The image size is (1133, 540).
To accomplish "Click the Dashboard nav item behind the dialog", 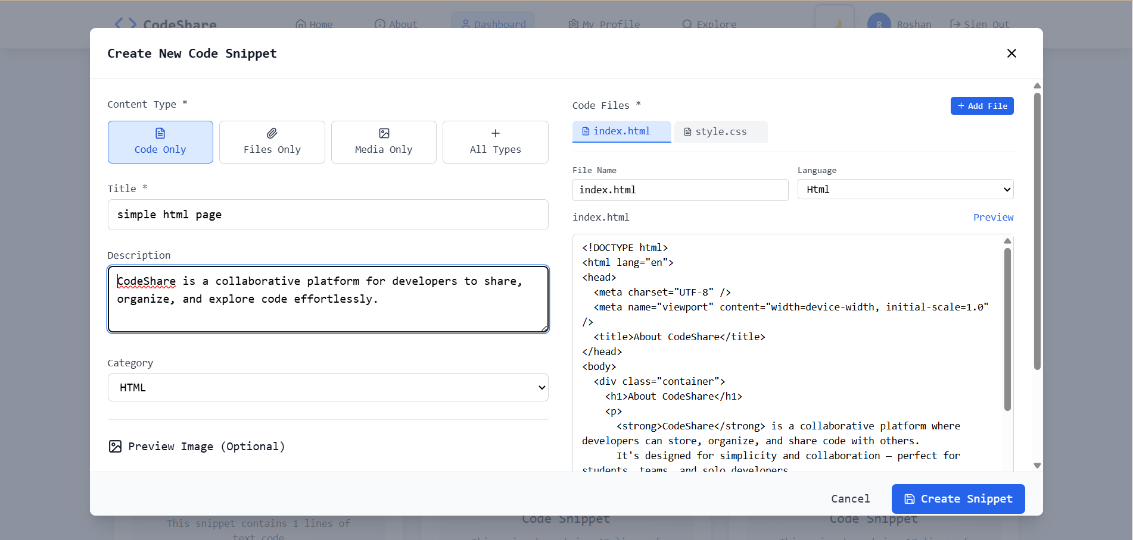I will 493,24.
